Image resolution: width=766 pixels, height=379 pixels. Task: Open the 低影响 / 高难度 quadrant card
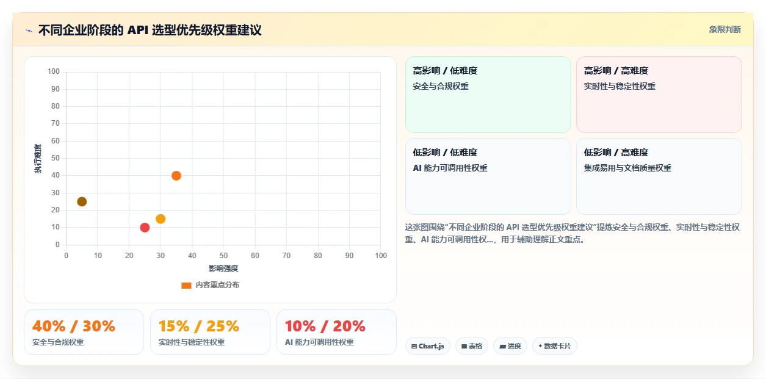coord(659,176)
